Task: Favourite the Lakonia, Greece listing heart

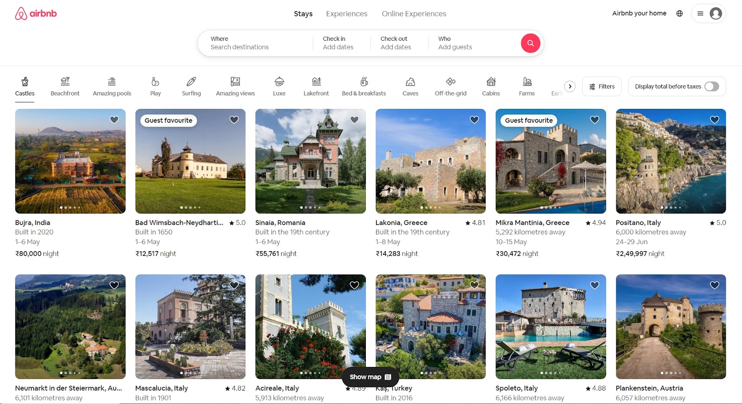Action: tap(474, 120)
